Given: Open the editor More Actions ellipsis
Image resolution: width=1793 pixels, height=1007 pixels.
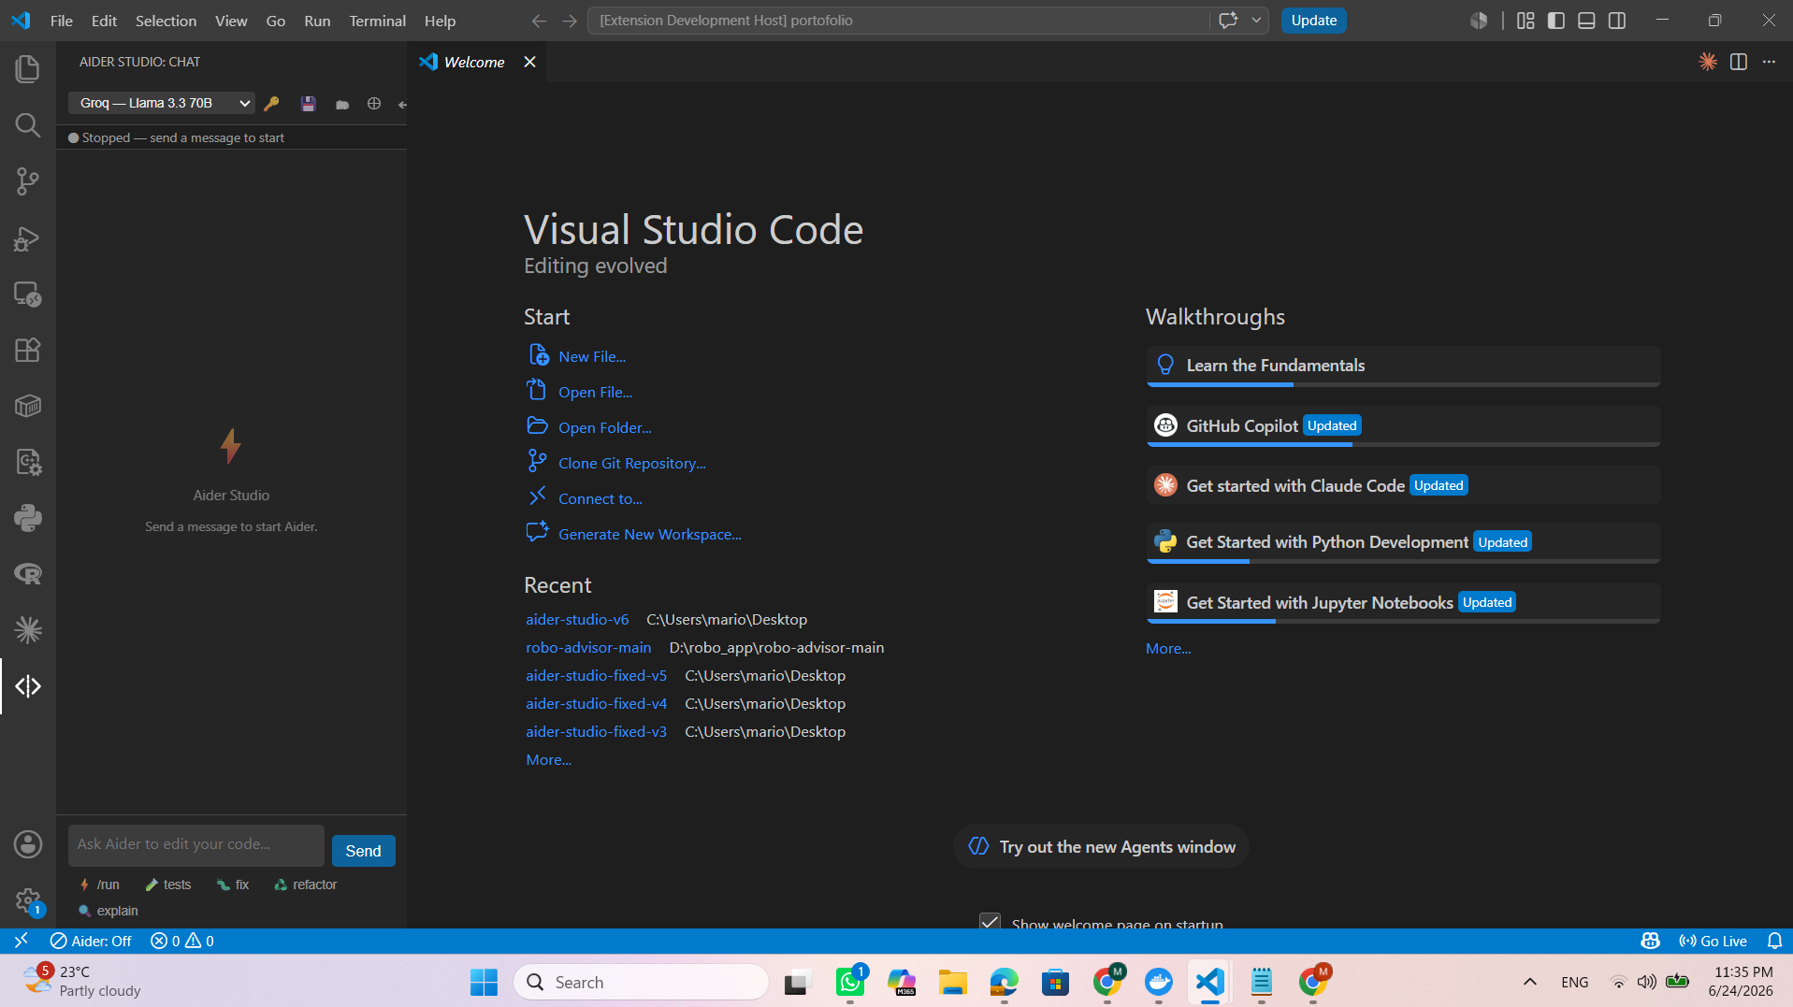Looking at the screenshot, I should pos(1769,62).
